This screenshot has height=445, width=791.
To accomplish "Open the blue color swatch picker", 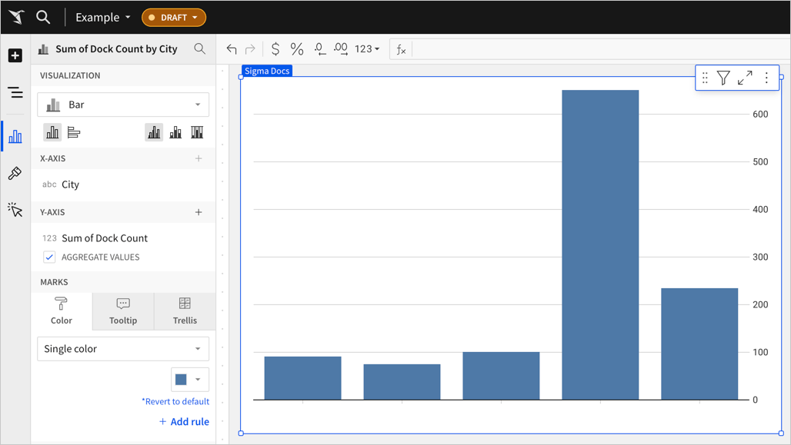I will click(190, 380).
